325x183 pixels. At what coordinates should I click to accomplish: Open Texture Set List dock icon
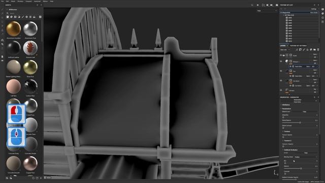coord(323,9)
